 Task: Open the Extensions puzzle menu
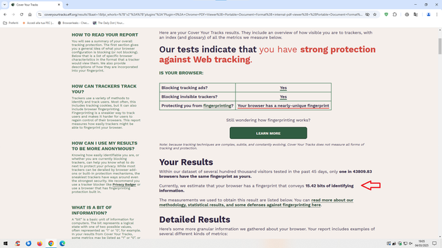pos(394,14)
